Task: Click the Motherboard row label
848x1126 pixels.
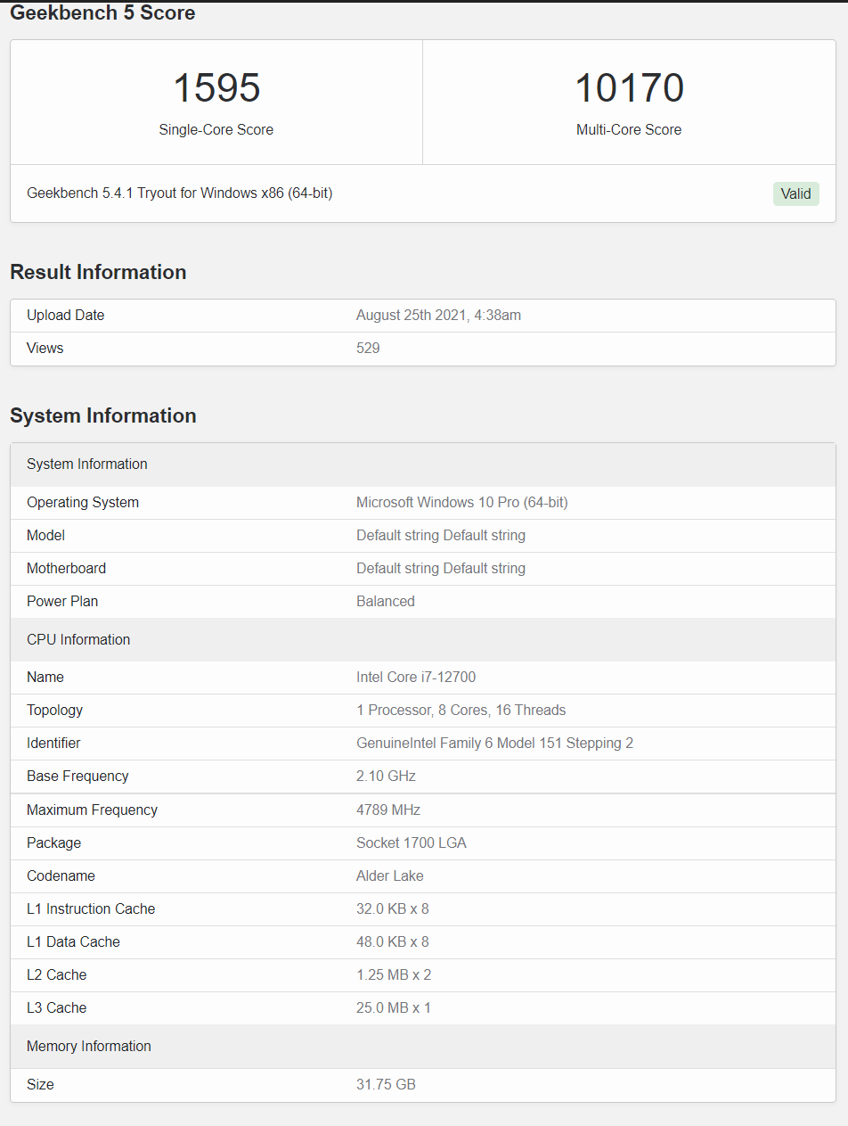Action: coord(67,568)
